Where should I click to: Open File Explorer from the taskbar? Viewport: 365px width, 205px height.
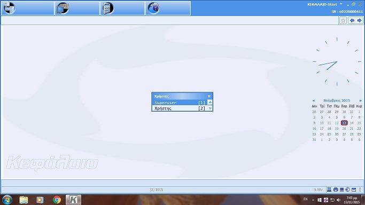point(24,200)
